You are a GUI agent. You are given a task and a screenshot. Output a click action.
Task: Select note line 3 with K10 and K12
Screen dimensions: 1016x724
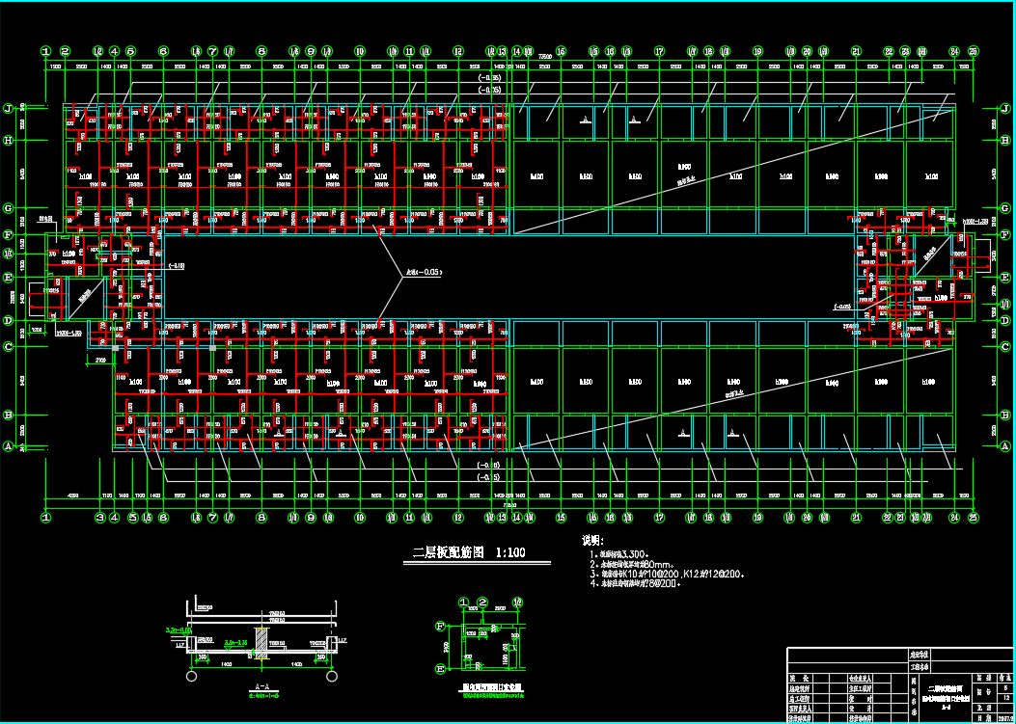pyautogui.click(x=666, y=574)
